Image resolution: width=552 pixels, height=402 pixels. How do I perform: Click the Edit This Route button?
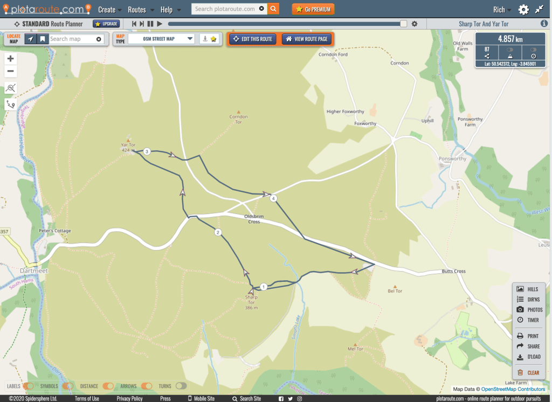[x=252, y=39]
